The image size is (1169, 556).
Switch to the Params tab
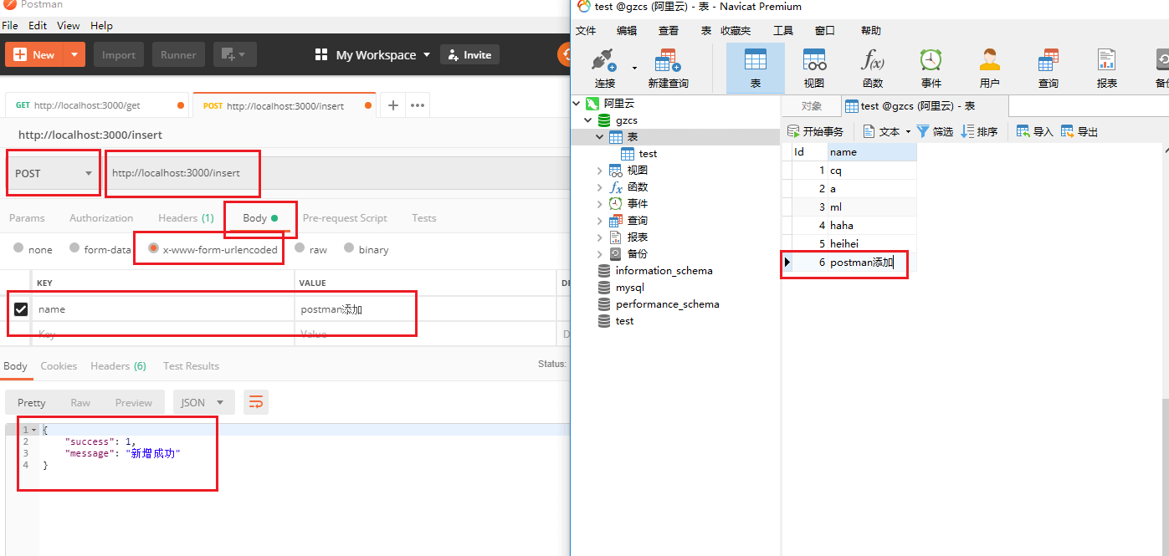[27, 218]
